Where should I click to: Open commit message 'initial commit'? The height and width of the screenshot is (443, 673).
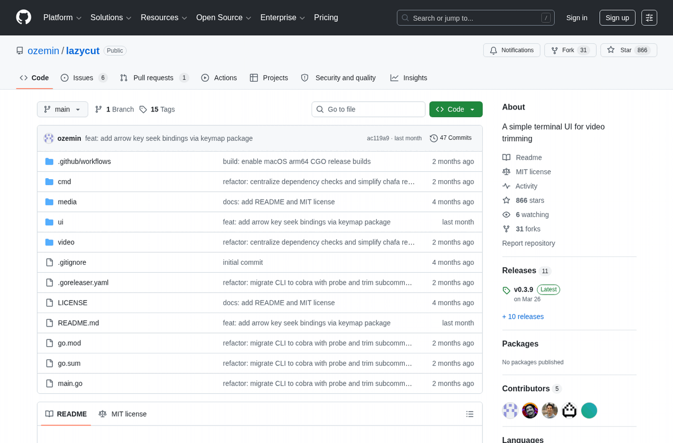(243, 262)
